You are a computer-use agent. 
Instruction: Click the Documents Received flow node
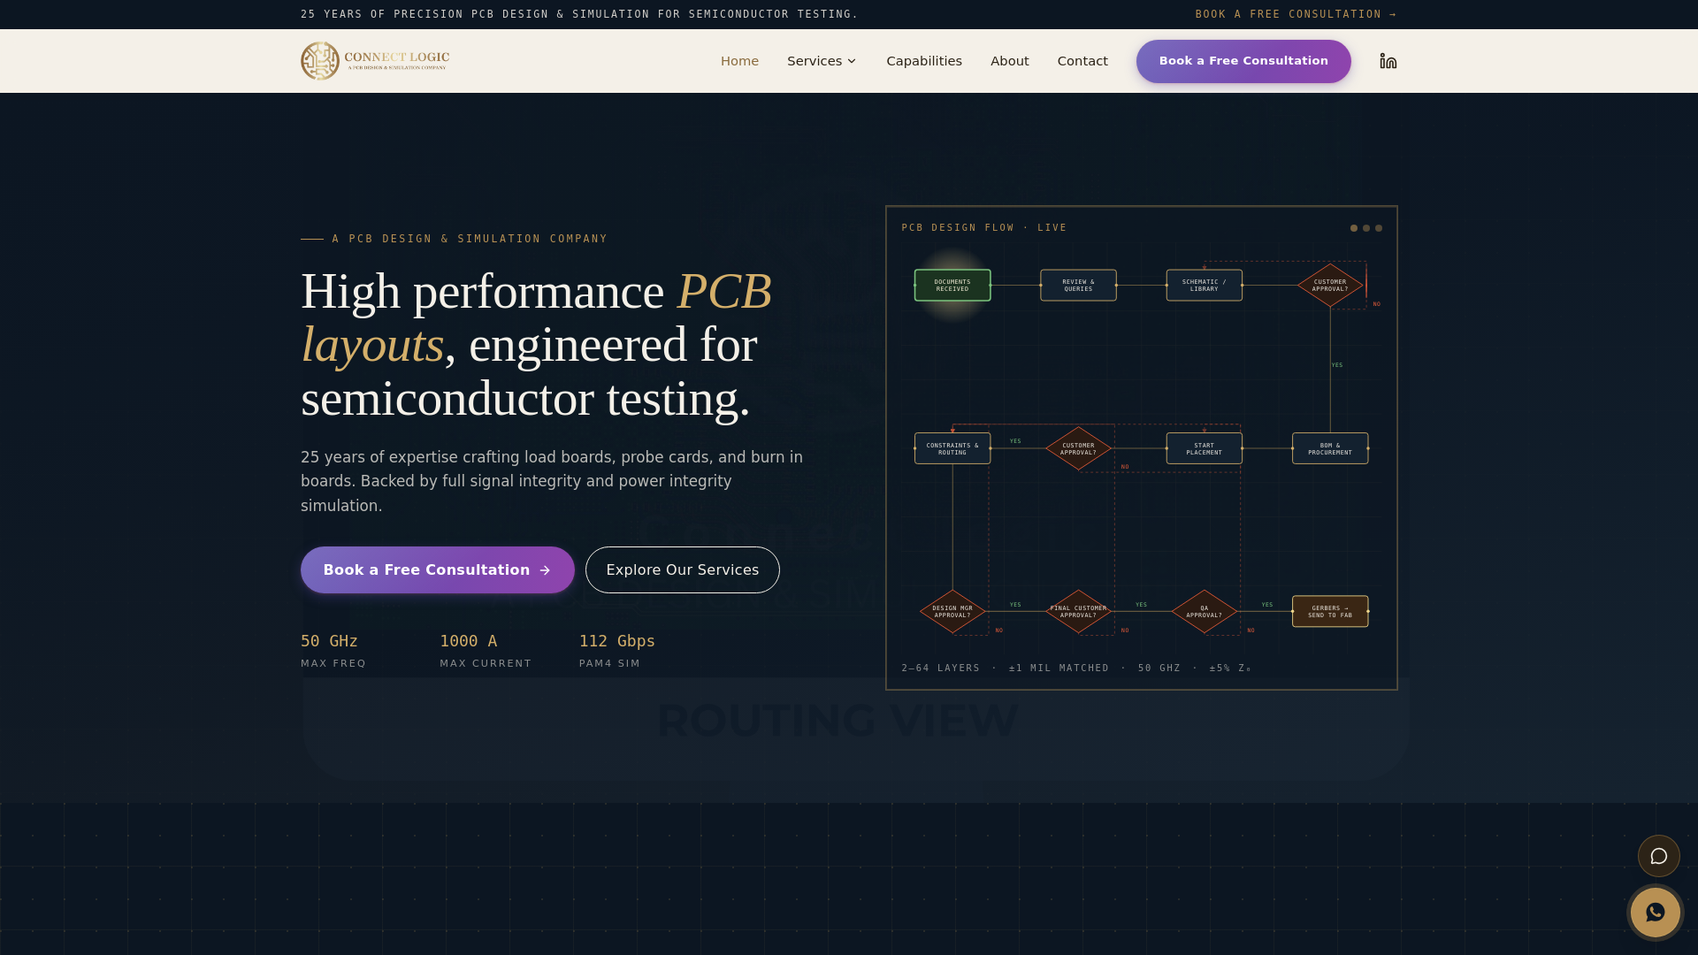pos(952,286)
